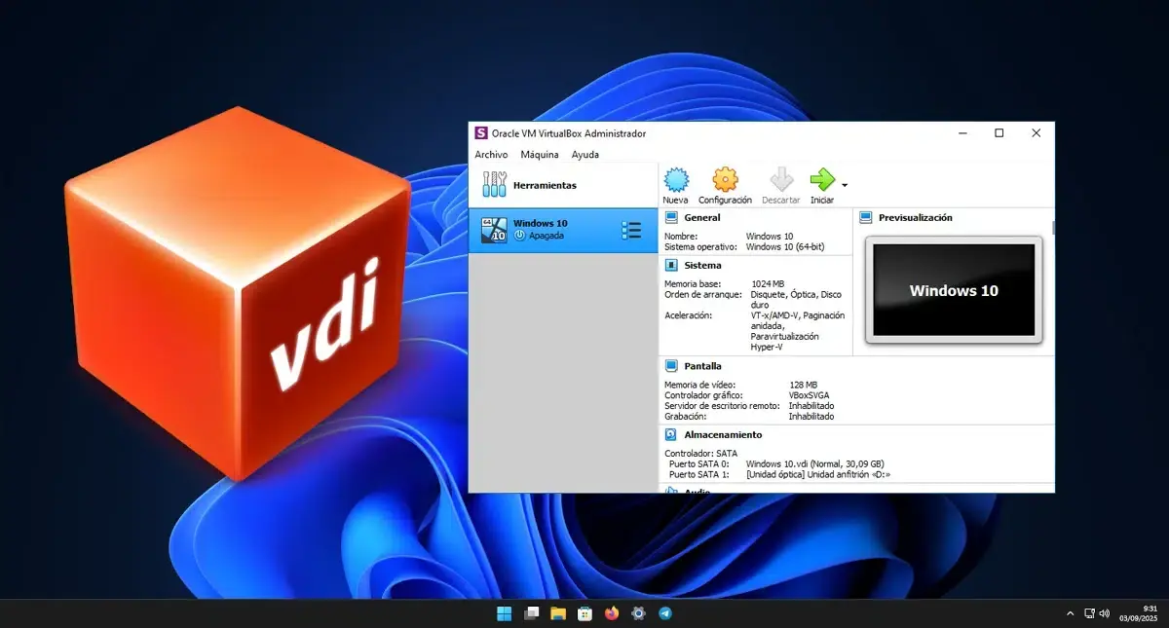Click the General section monitor icon
The height and width of the screenshot is (628, 1169).
tap(670, 217)
